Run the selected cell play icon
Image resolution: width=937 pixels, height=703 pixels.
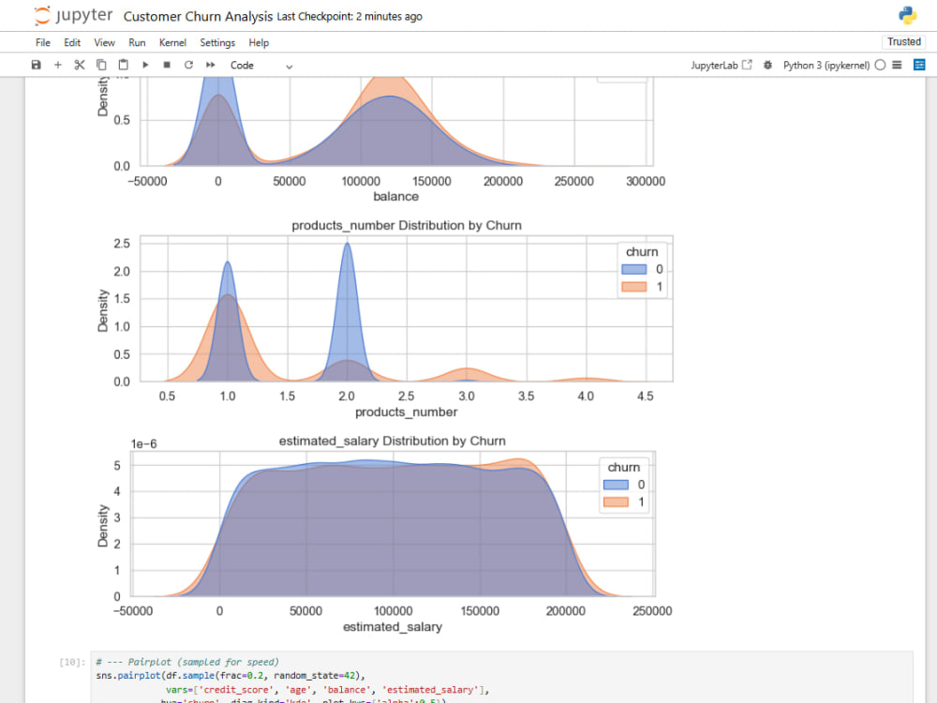[x=145, y=65]
